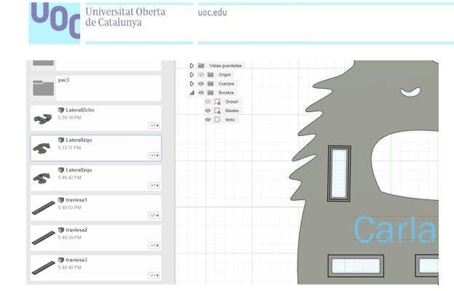The height and width of the screenshot is (291, 454).
Task: Click the UOC logo in the header
Action: point(55,23)
